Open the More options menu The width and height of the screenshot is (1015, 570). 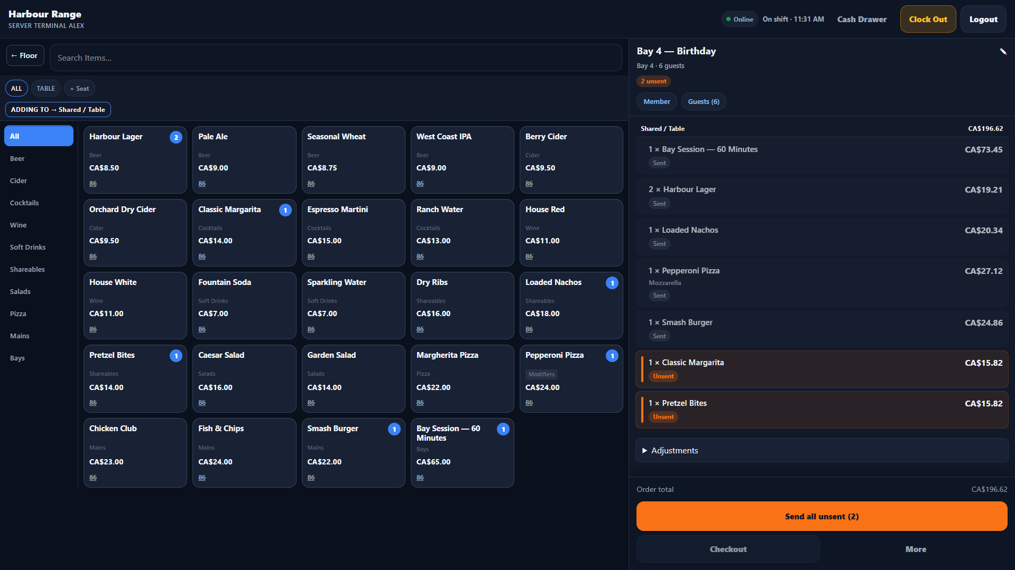click(x=916, y=549)
